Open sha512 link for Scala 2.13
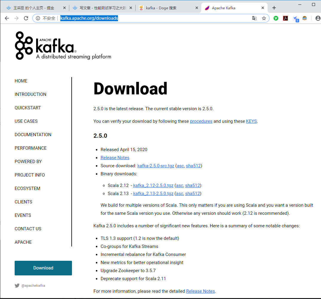 coord(192,194)
